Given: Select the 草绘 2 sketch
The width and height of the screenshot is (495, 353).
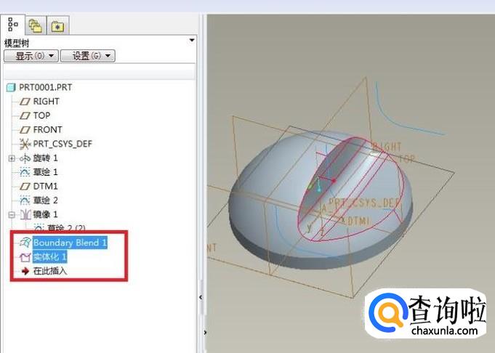Looking at the screenshot, I should [x=45, y=200].
